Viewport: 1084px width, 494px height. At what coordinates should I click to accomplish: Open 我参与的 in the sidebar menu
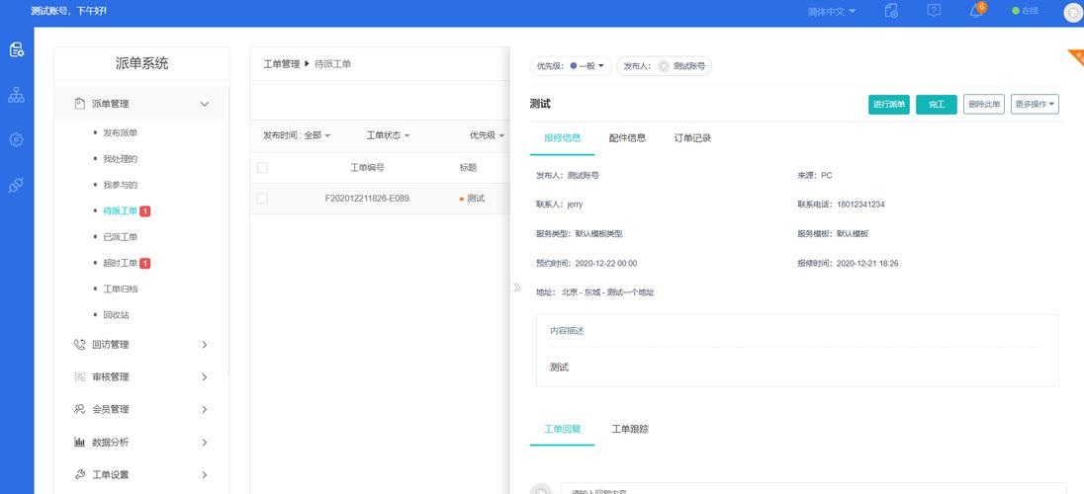point(121,185)
